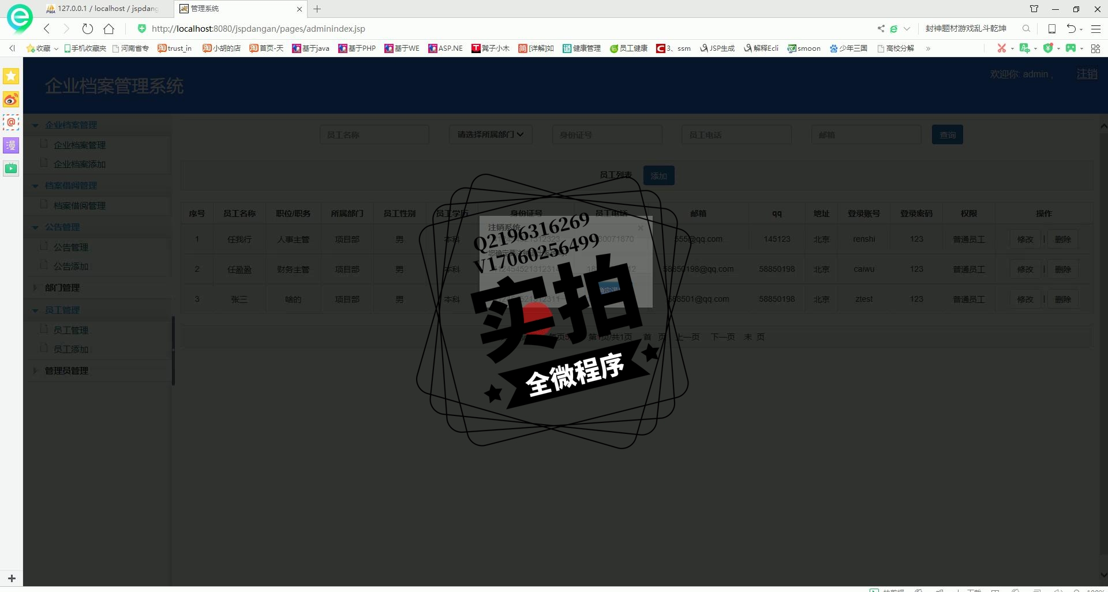
Task: Click the favorites star sidebar icon
Action: pos(11,76)
